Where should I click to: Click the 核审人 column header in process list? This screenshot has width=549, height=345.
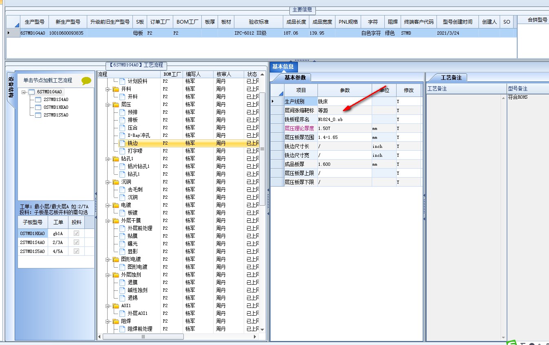(x=229, y=74)
